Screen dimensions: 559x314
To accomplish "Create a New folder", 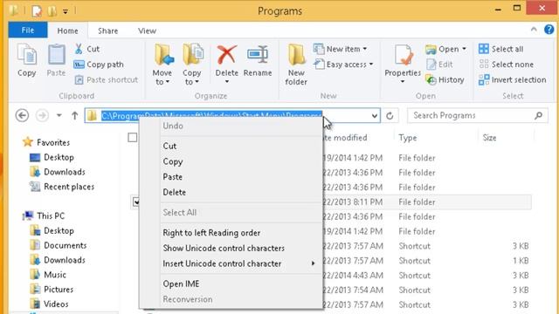I will pyautogui.click(x=296, y=65).
